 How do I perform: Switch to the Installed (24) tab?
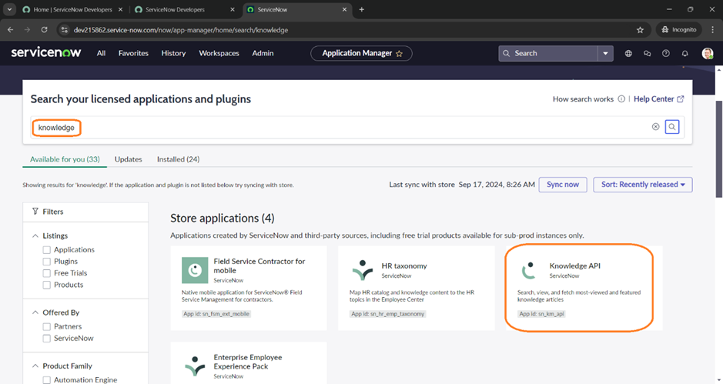coord(178,159)
